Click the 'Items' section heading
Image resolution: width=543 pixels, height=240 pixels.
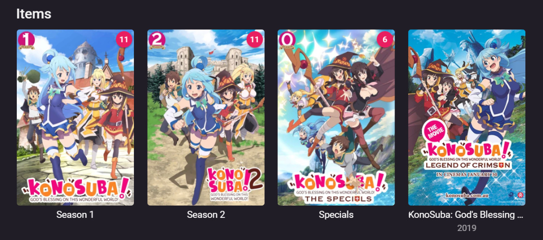[x=34, y=14]
